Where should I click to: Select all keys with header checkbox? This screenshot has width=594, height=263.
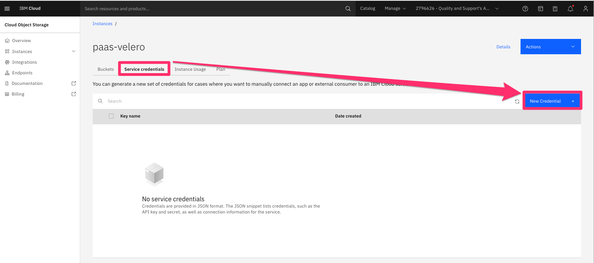111,116
